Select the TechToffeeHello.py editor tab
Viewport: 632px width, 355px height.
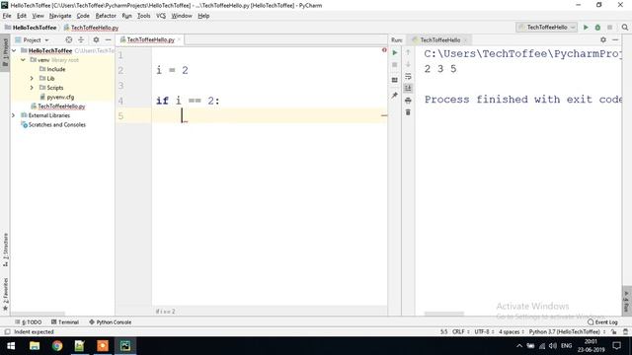(150, 39)
